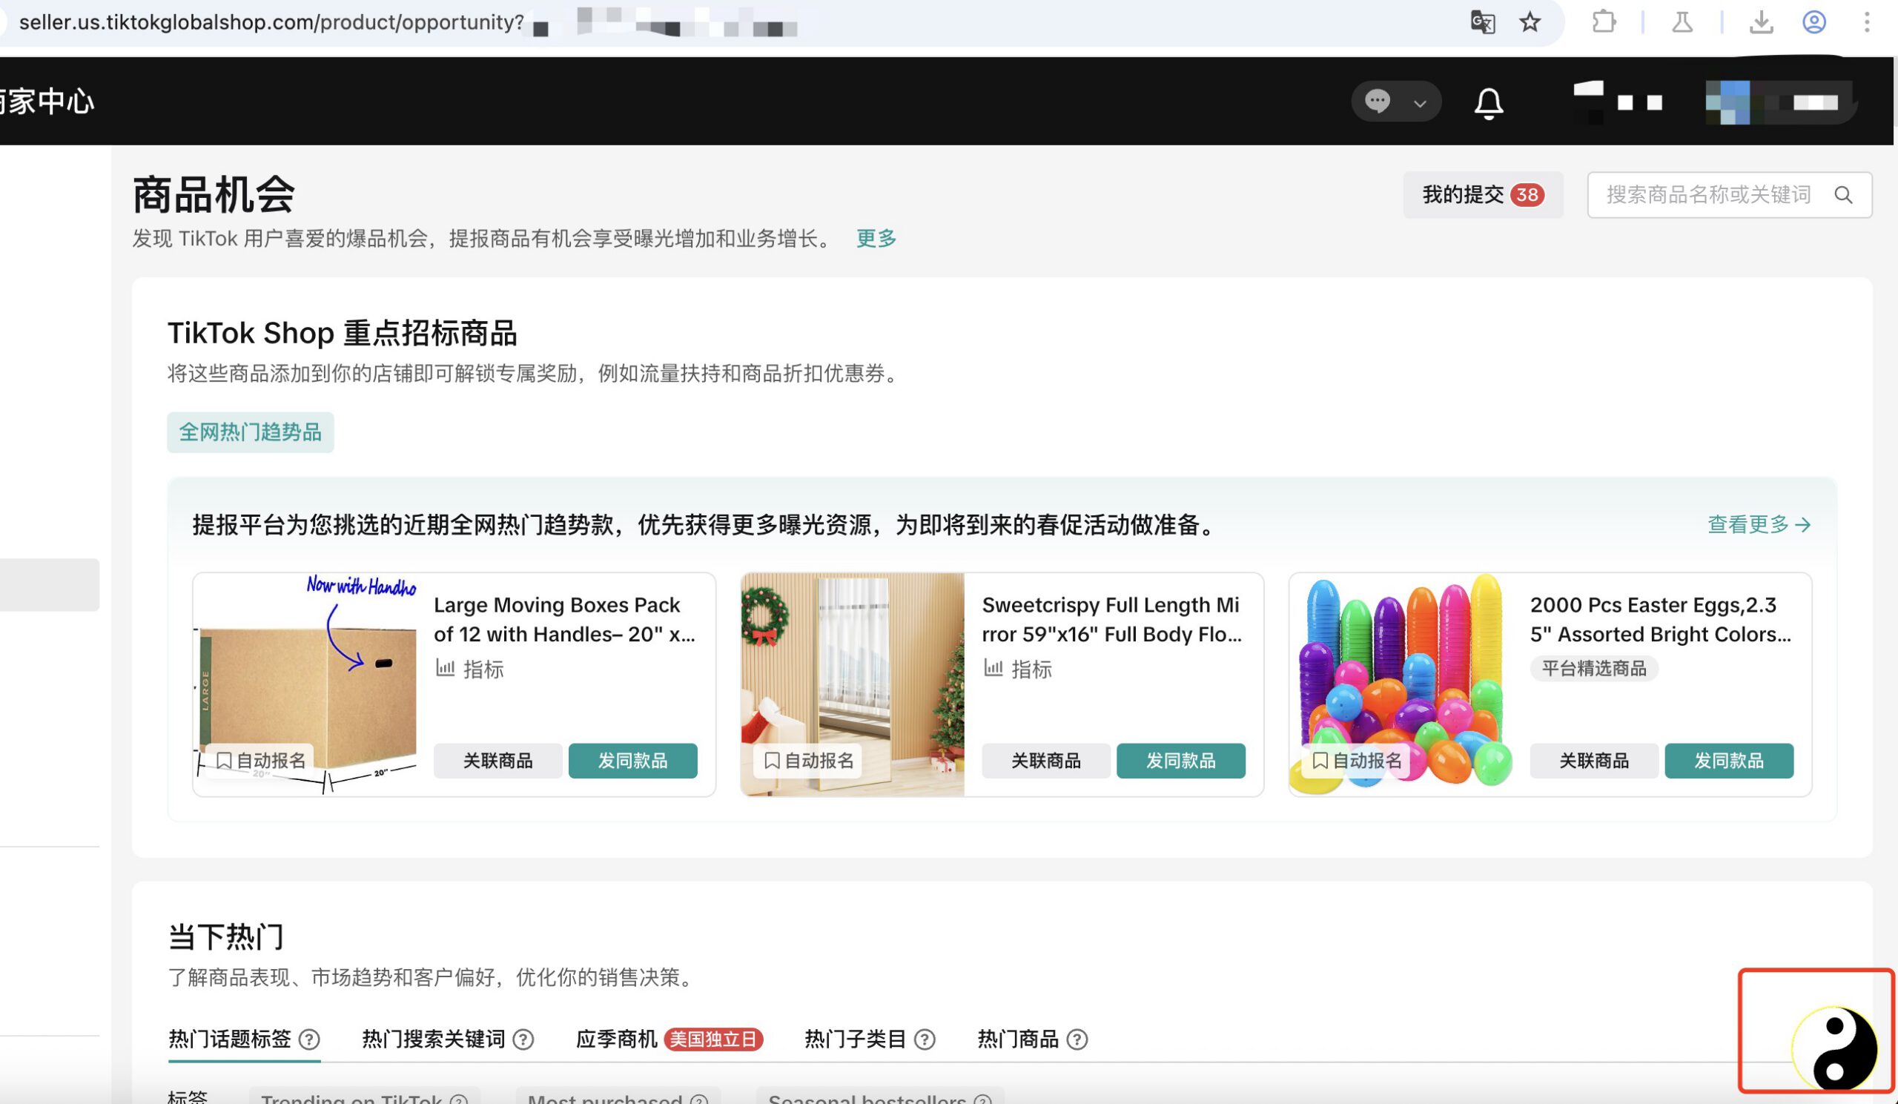1898x1104 pixels.
Task: Click the 美国独立日 red badge
Action: coord(713,1039)
